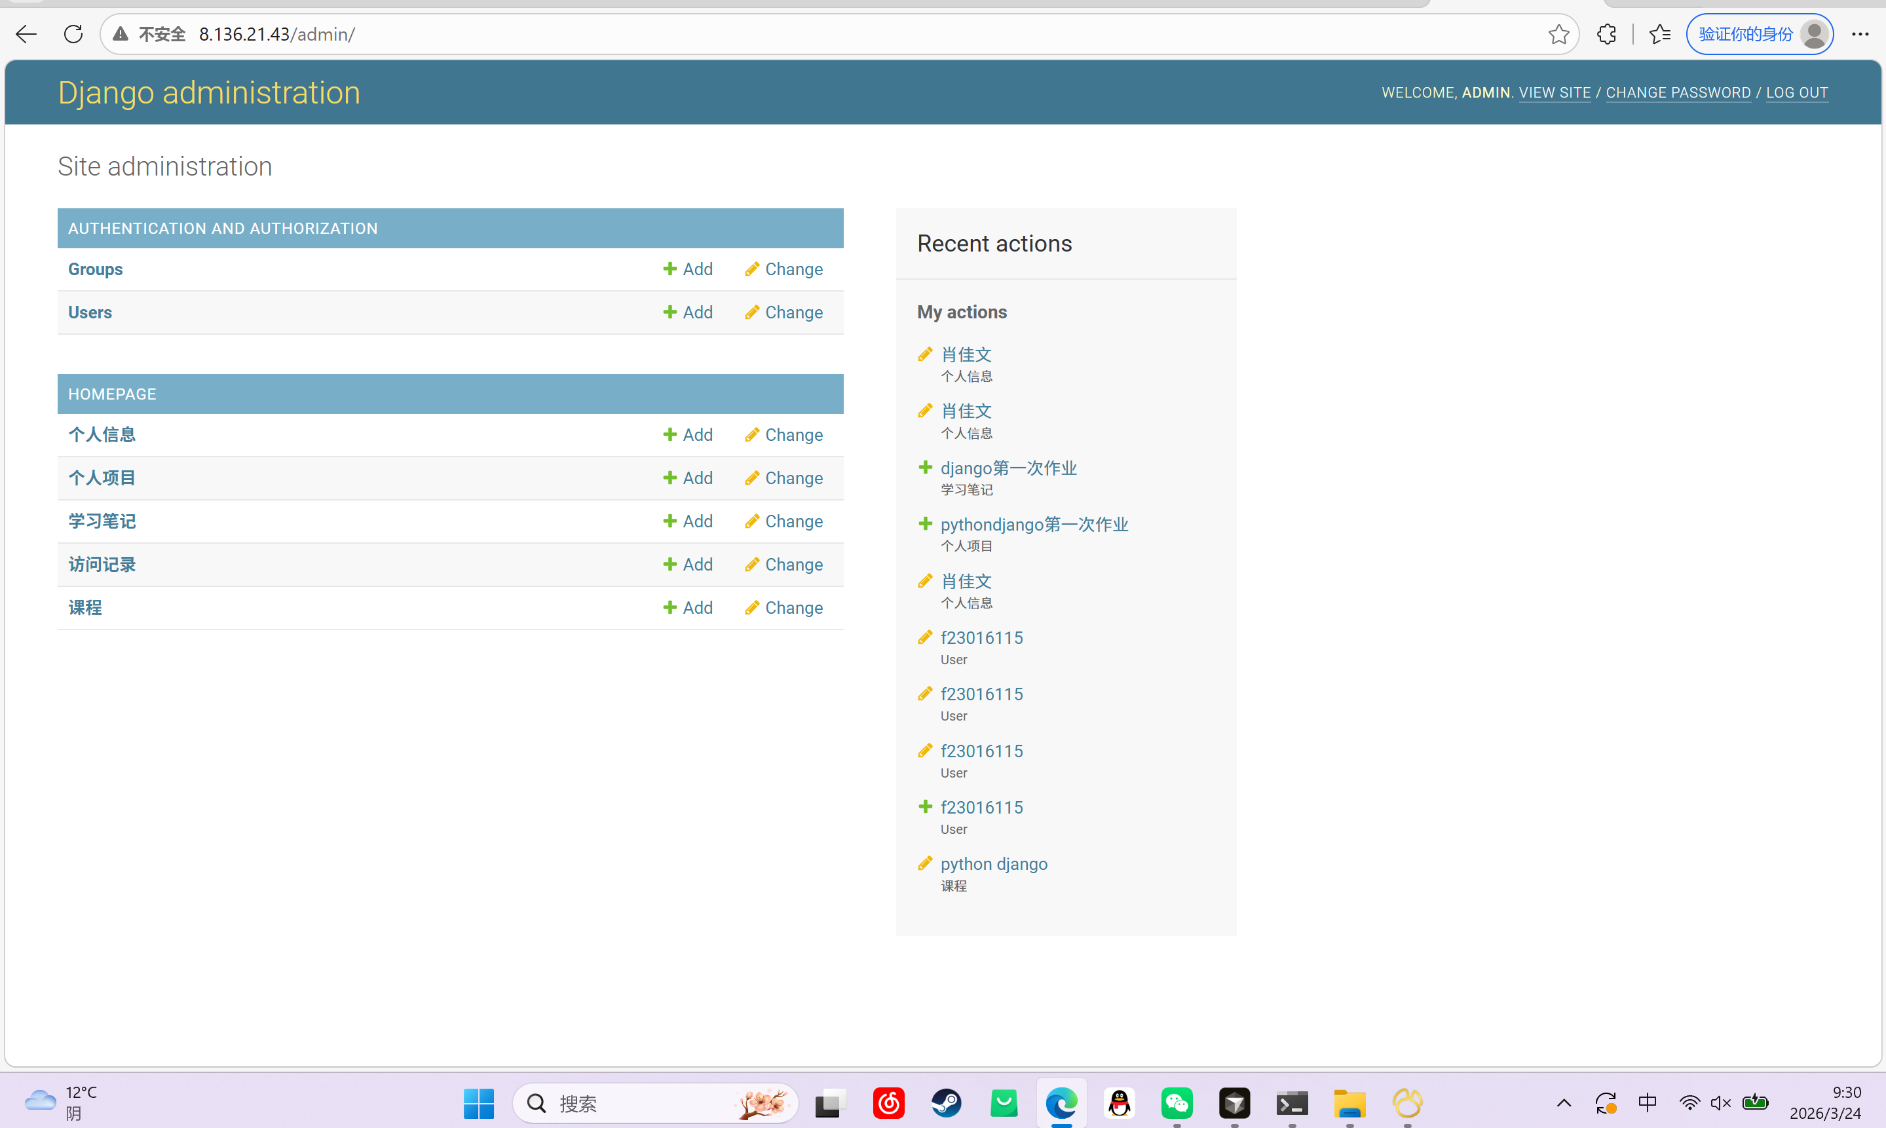
Task: Open the black cube app taskbar icon between WeChat and terminal
Action: 1235,1103
